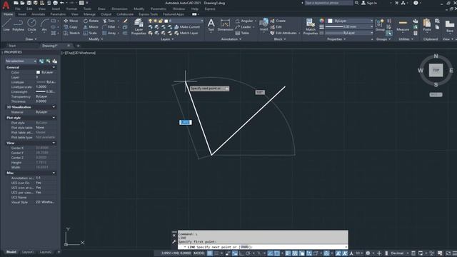Toggle polar tracking in status bar
Screen dimensions: 457x257
[x=248, y=253]
